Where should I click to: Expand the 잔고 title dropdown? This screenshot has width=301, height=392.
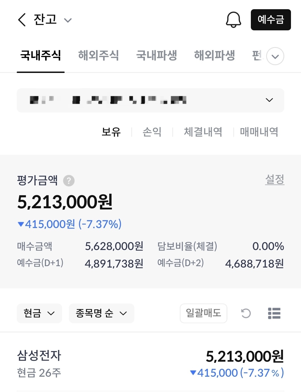(x=68, y=20)
